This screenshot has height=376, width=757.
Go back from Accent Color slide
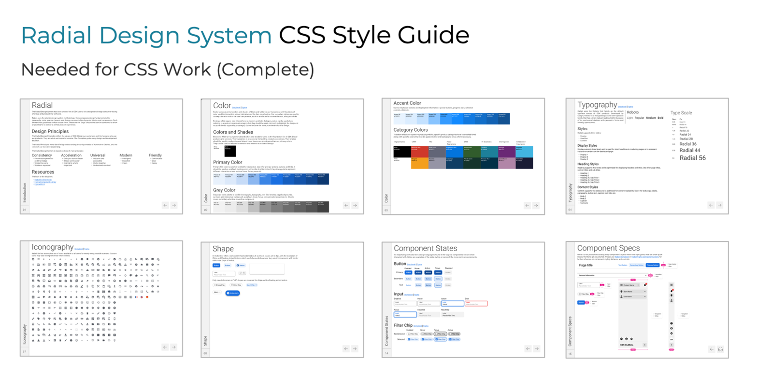pos(527,205)
